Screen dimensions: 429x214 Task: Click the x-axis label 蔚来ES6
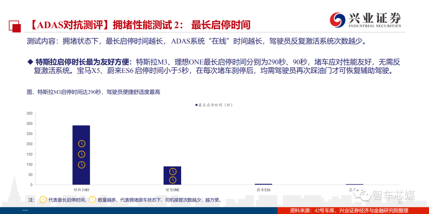(x=263, y=189)
